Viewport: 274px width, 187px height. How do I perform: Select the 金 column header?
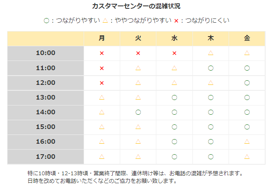(x=247, y=39)
